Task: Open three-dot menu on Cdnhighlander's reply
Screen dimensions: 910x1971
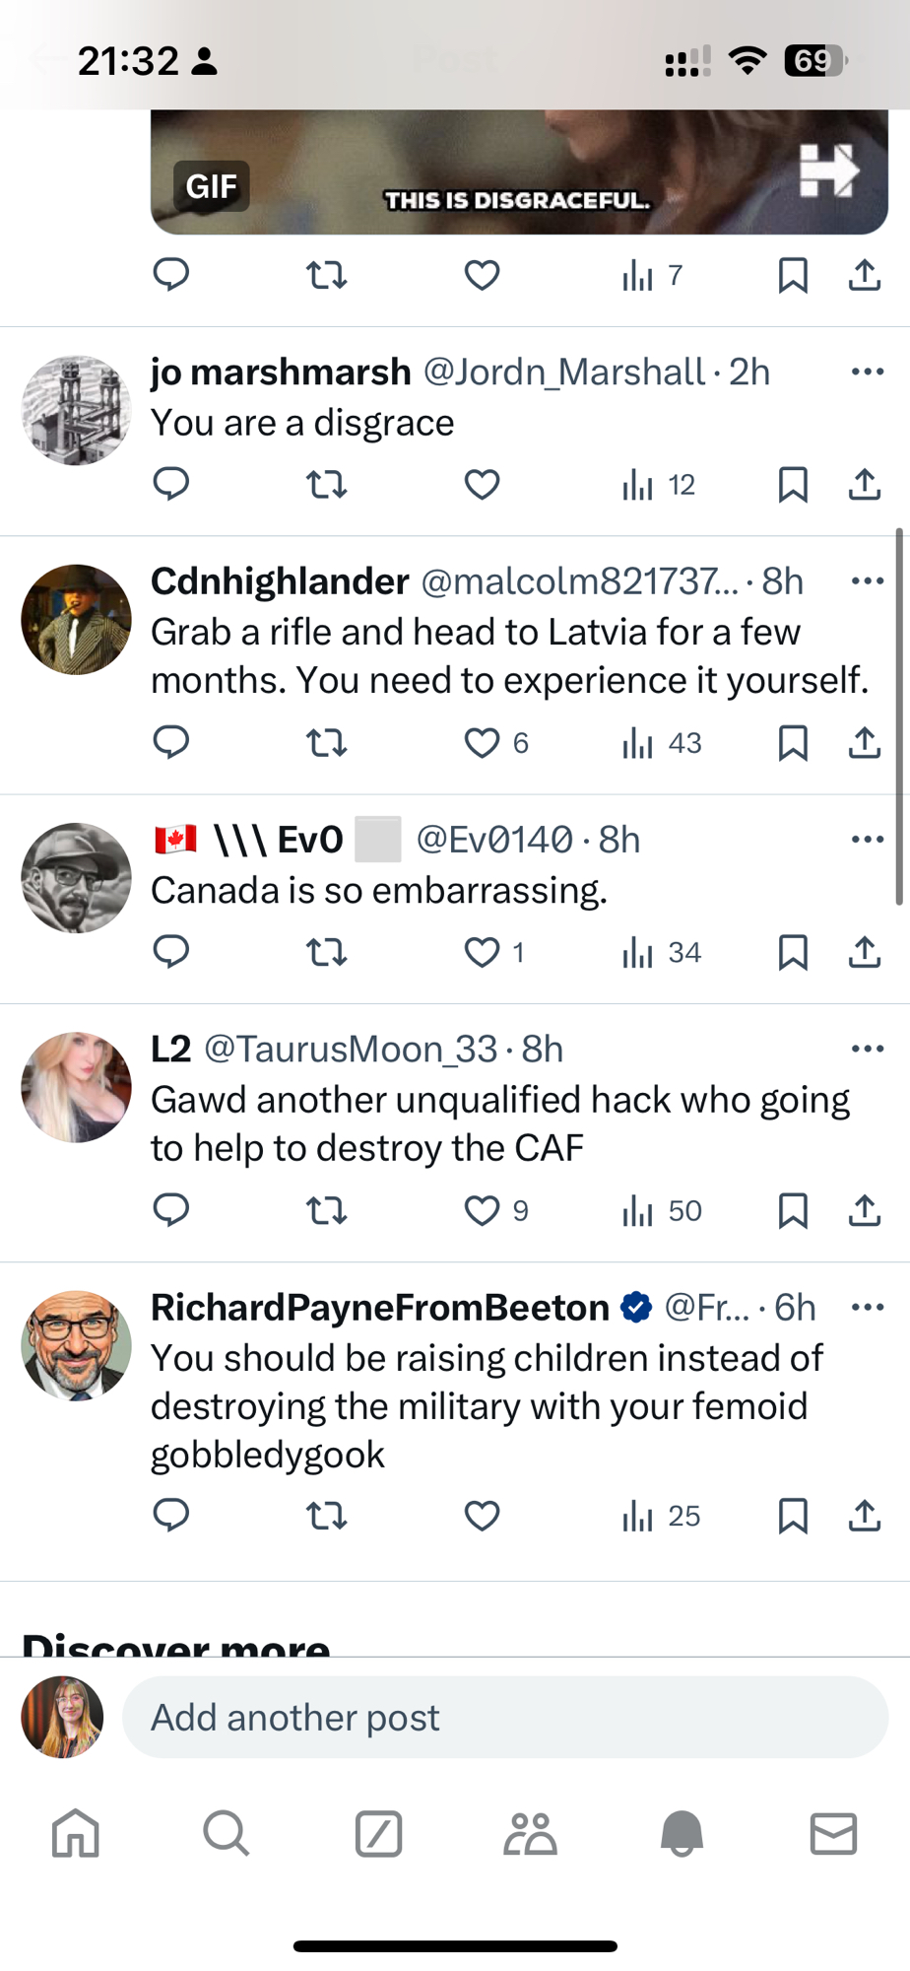Action: 867,580
